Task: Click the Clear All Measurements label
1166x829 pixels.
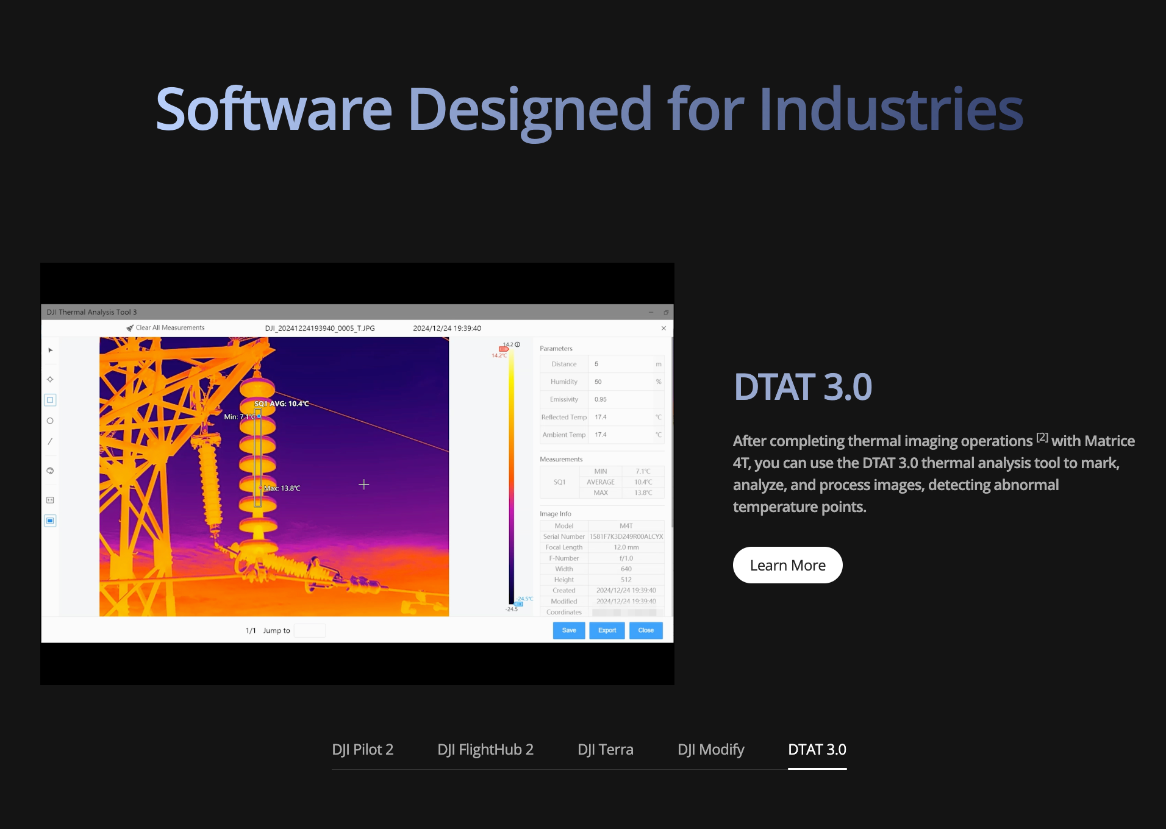Action: (170, 328)
